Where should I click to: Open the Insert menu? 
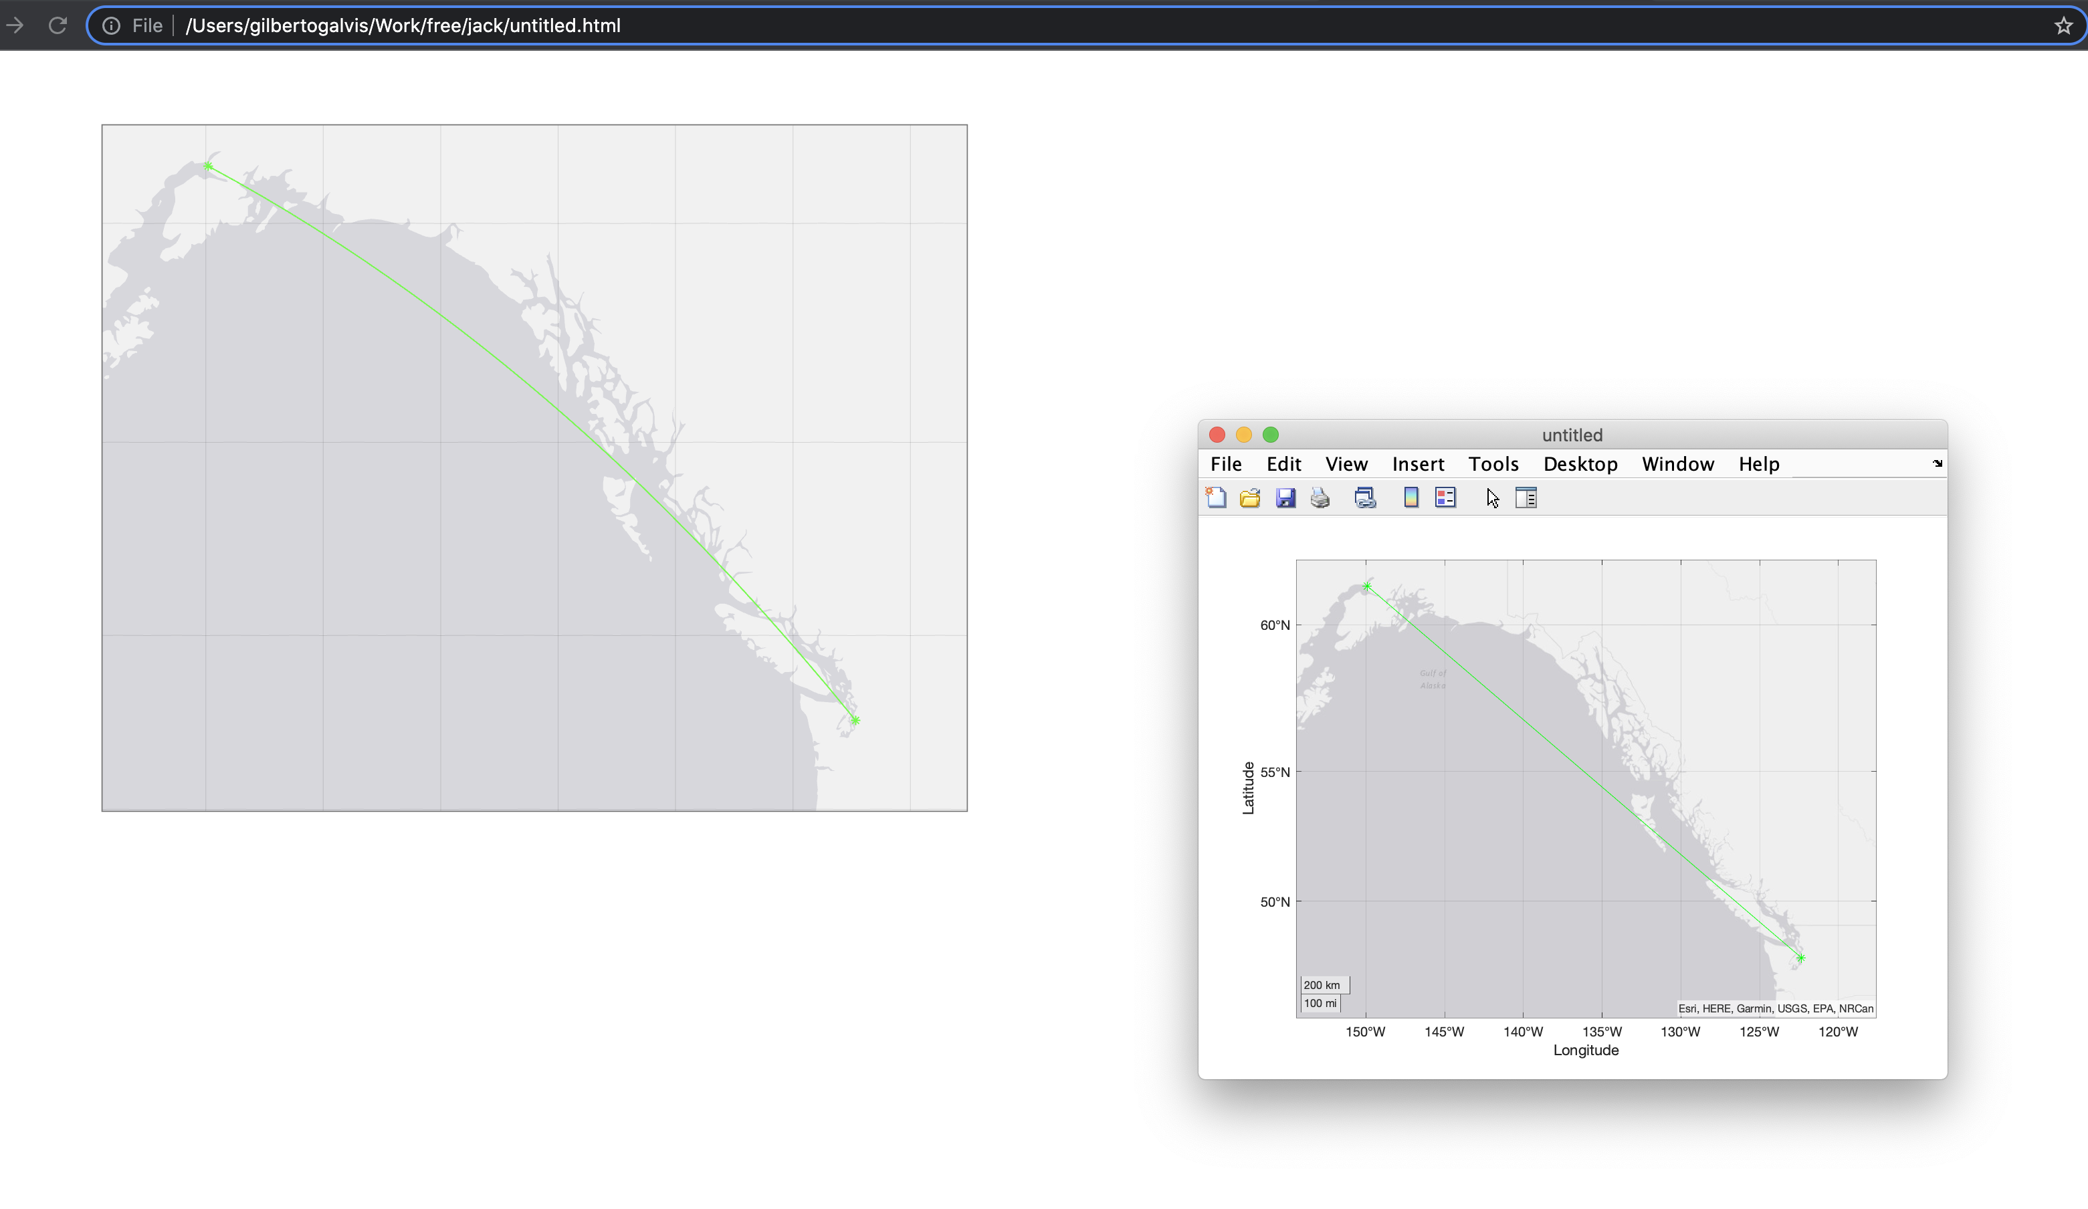tap(1418, 464)
